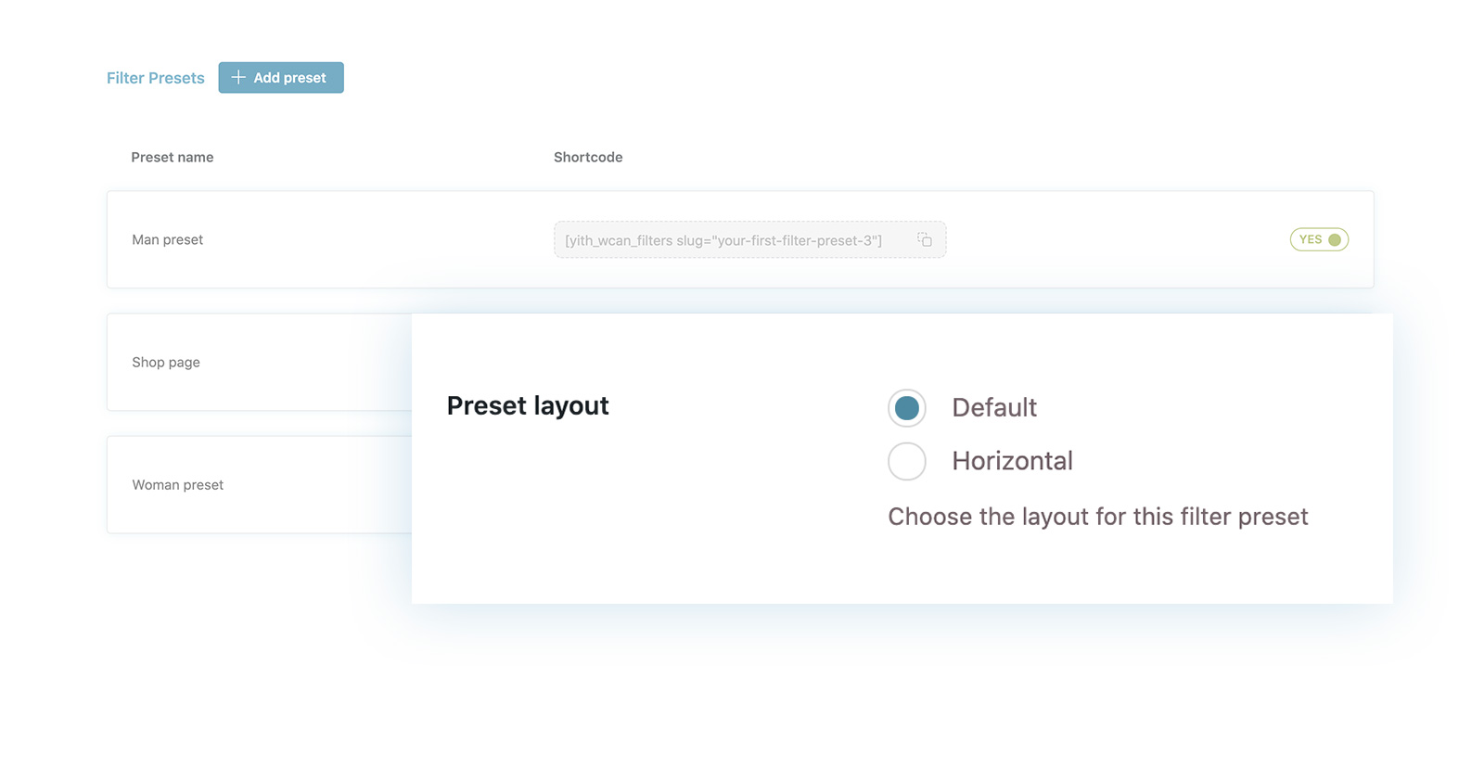This screenshot has width=1484, height=768.
Task: Toggle the YES switch for Man preset
Action: (x=1319, y=239)
